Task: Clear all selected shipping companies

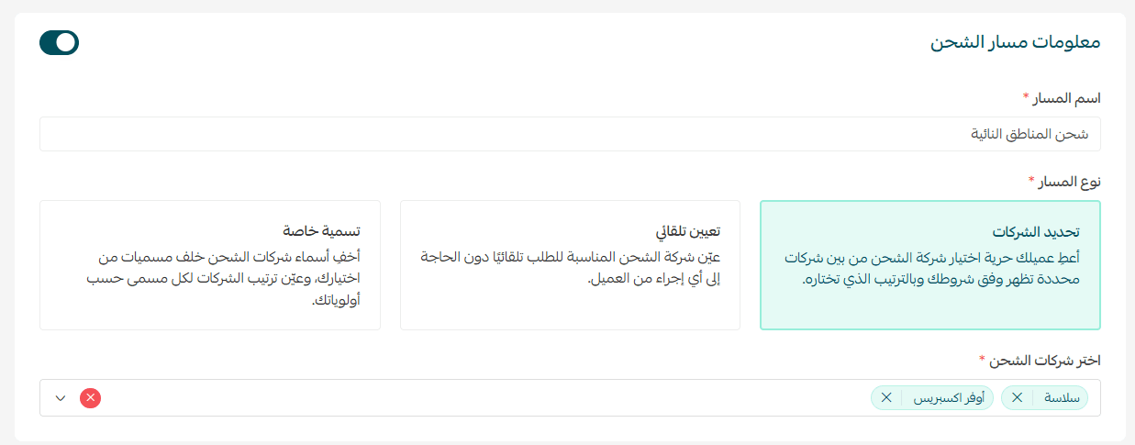Action: 90,398
